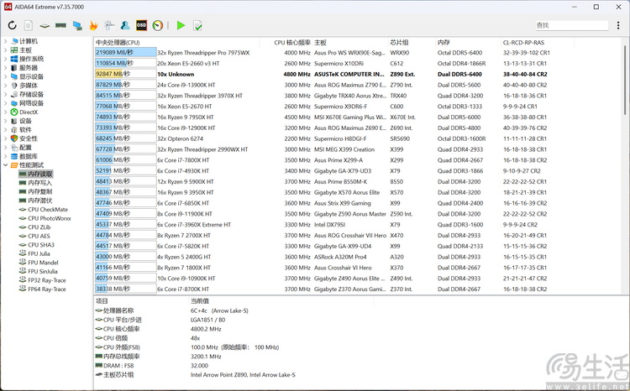The width and height of the screenshot is (630, 391).
Task: Click the 中央处理器(CPU) column header
Action: pos(118,42)
